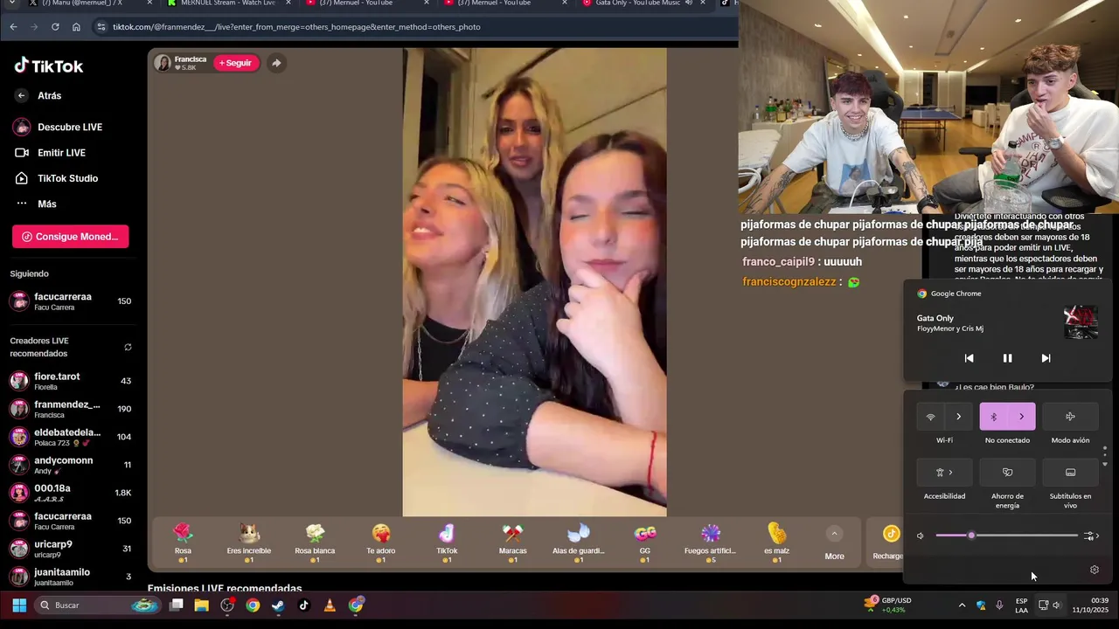
Task: Click the Consigue Monedas button
Action: [70, 236]
